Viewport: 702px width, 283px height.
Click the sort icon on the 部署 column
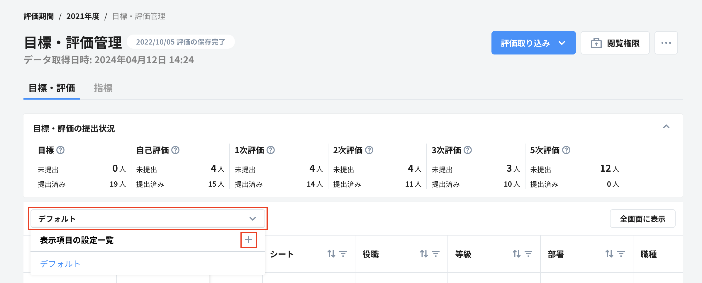tap(609, 254)
